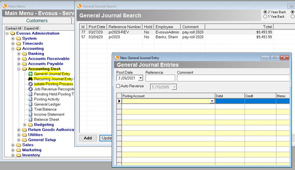Click the Recurring Journal Entry binoculars icon
The width and height of the screenshot is (295, 170).
pos(30,79)
